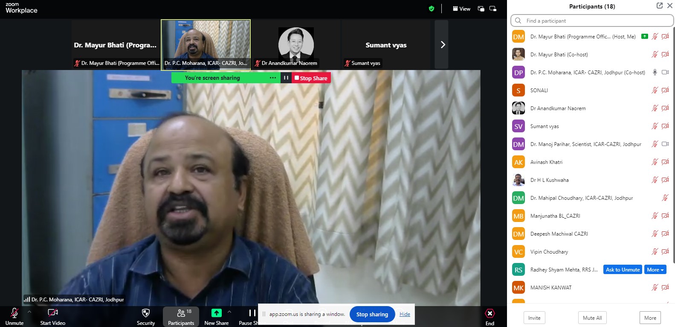Pop out the Participants panel

(x=660, y=6)
